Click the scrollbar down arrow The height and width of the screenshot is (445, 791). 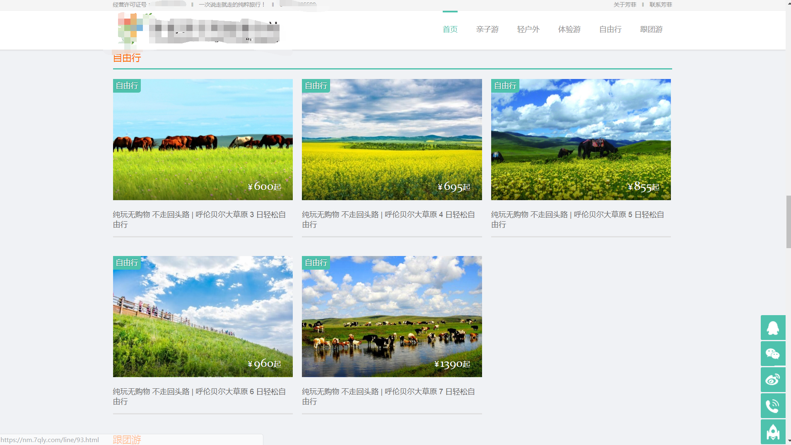coord(789,441)
